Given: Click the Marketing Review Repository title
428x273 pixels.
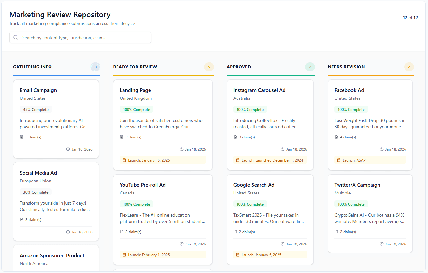Looking at the screenshot, I should coord(60,15).
